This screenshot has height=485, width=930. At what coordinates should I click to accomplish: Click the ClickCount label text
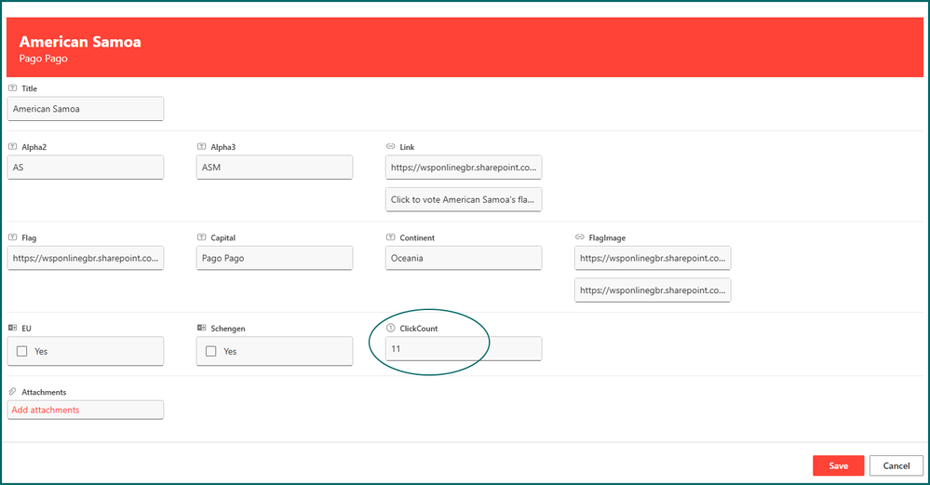click(419, 329)
